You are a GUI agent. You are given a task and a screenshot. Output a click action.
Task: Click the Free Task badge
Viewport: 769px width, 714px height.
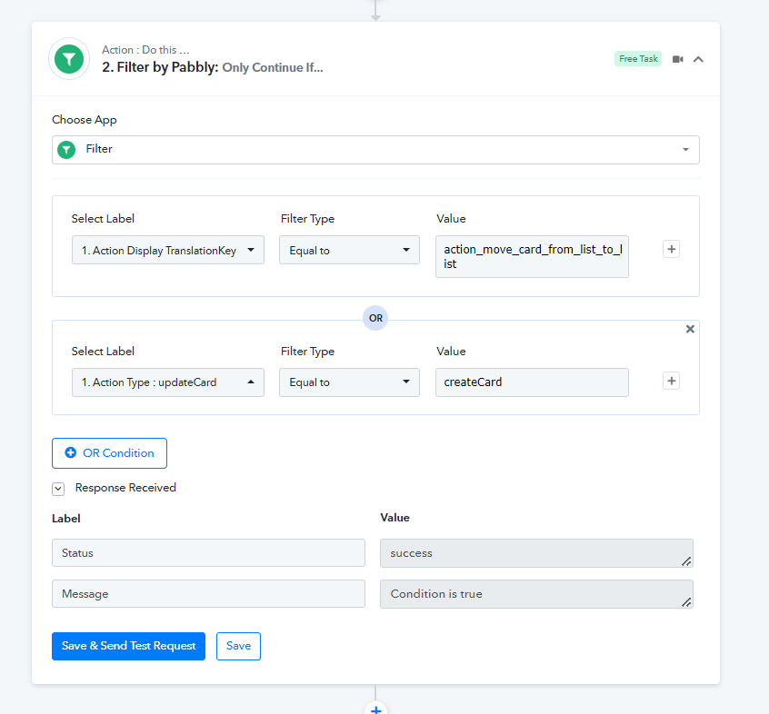coord(638,59)
